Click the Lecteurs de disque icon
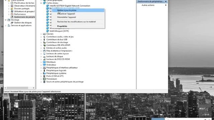 tap(44, 56)
